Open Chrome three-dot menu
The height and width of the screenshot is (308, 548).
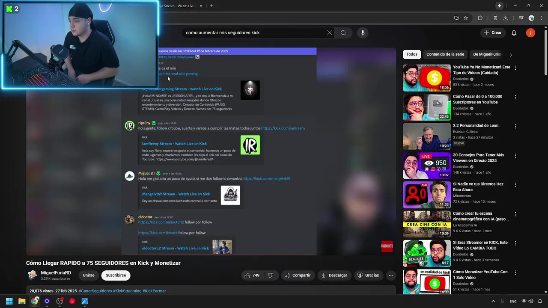541,18
